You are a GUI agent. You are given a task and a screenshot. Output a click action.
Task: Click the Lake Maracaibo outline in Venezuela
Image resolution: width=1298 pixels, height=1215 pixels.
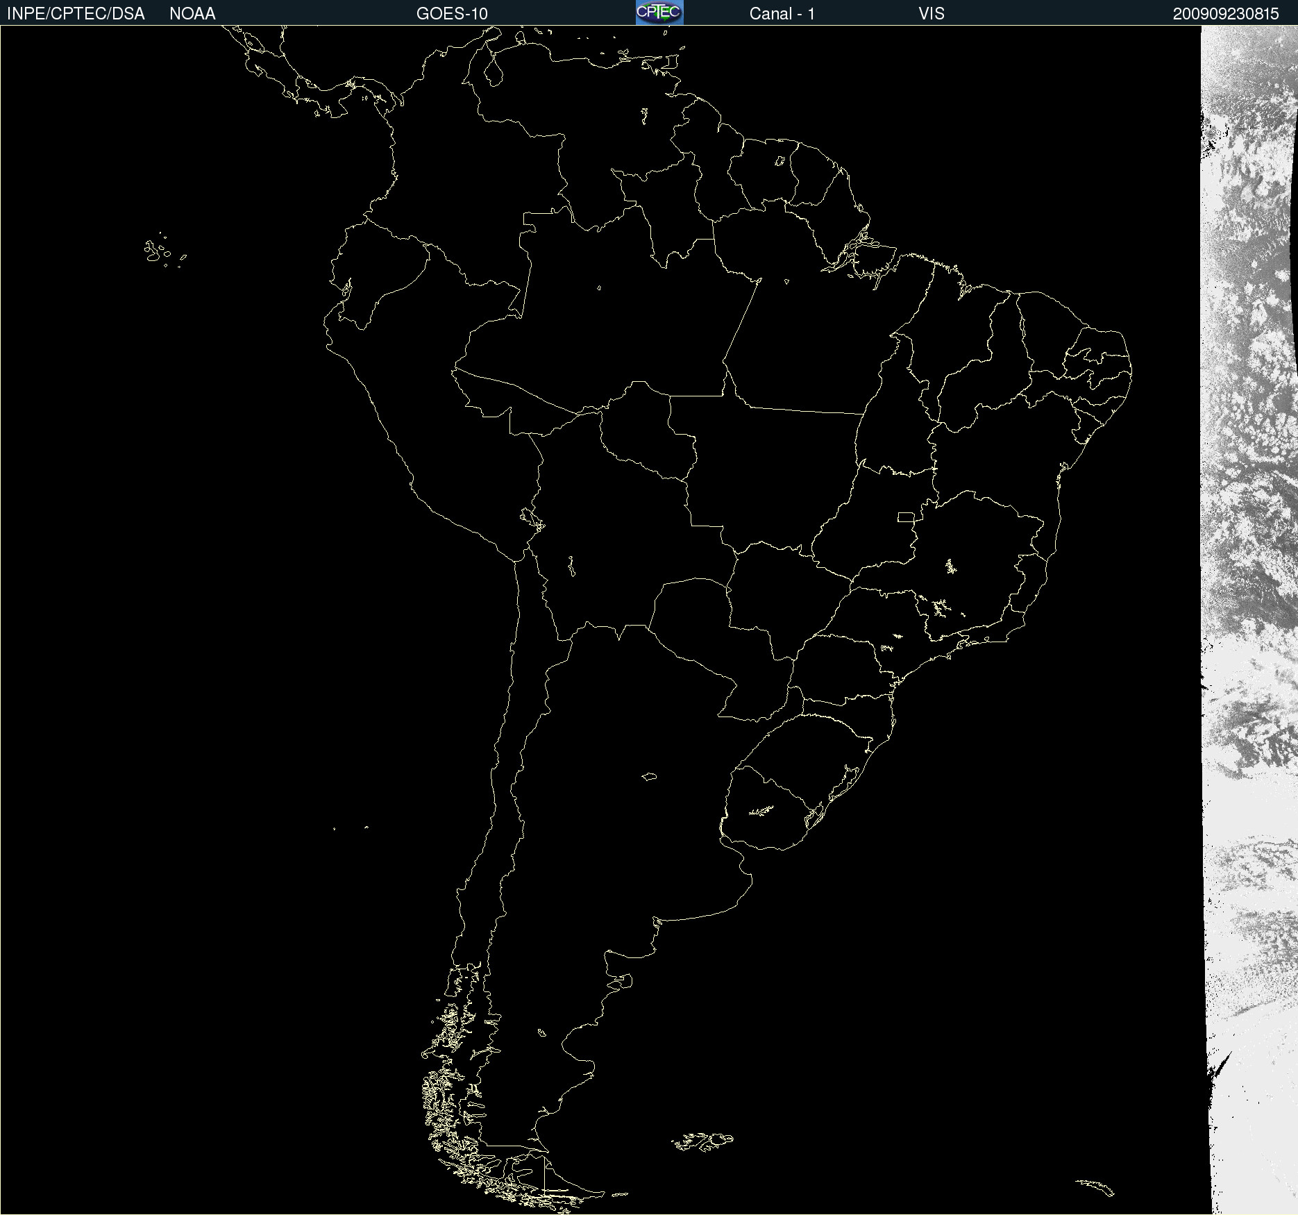pyautogui.click(x=494, y=70)
